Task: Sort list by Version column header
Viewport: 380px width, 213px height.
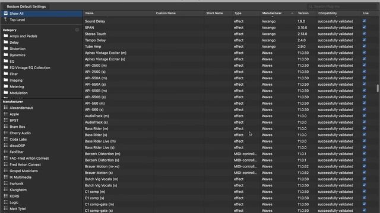Action: click(306, 13)
